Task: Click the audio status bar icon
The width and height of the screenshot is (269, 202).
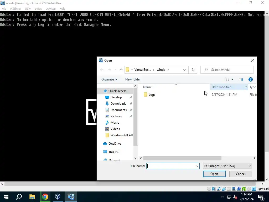Action: (x=214, y=189)
